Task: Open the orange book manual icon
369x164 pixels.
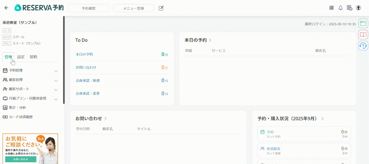Action: click(363, 35)
